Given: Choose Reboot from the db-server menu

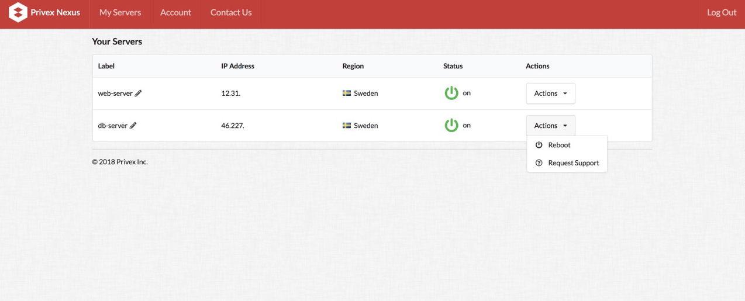Looking at the screenshot, I should click(567, 145).
